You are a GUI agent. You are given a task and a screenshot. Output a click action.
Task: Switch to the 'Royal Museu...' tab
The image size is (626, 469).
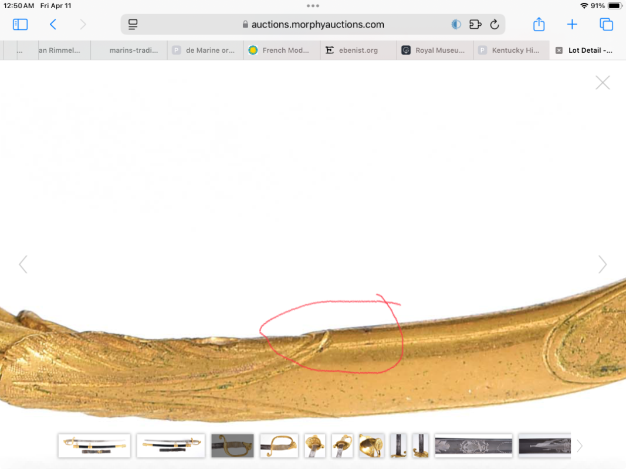point(435,50)
